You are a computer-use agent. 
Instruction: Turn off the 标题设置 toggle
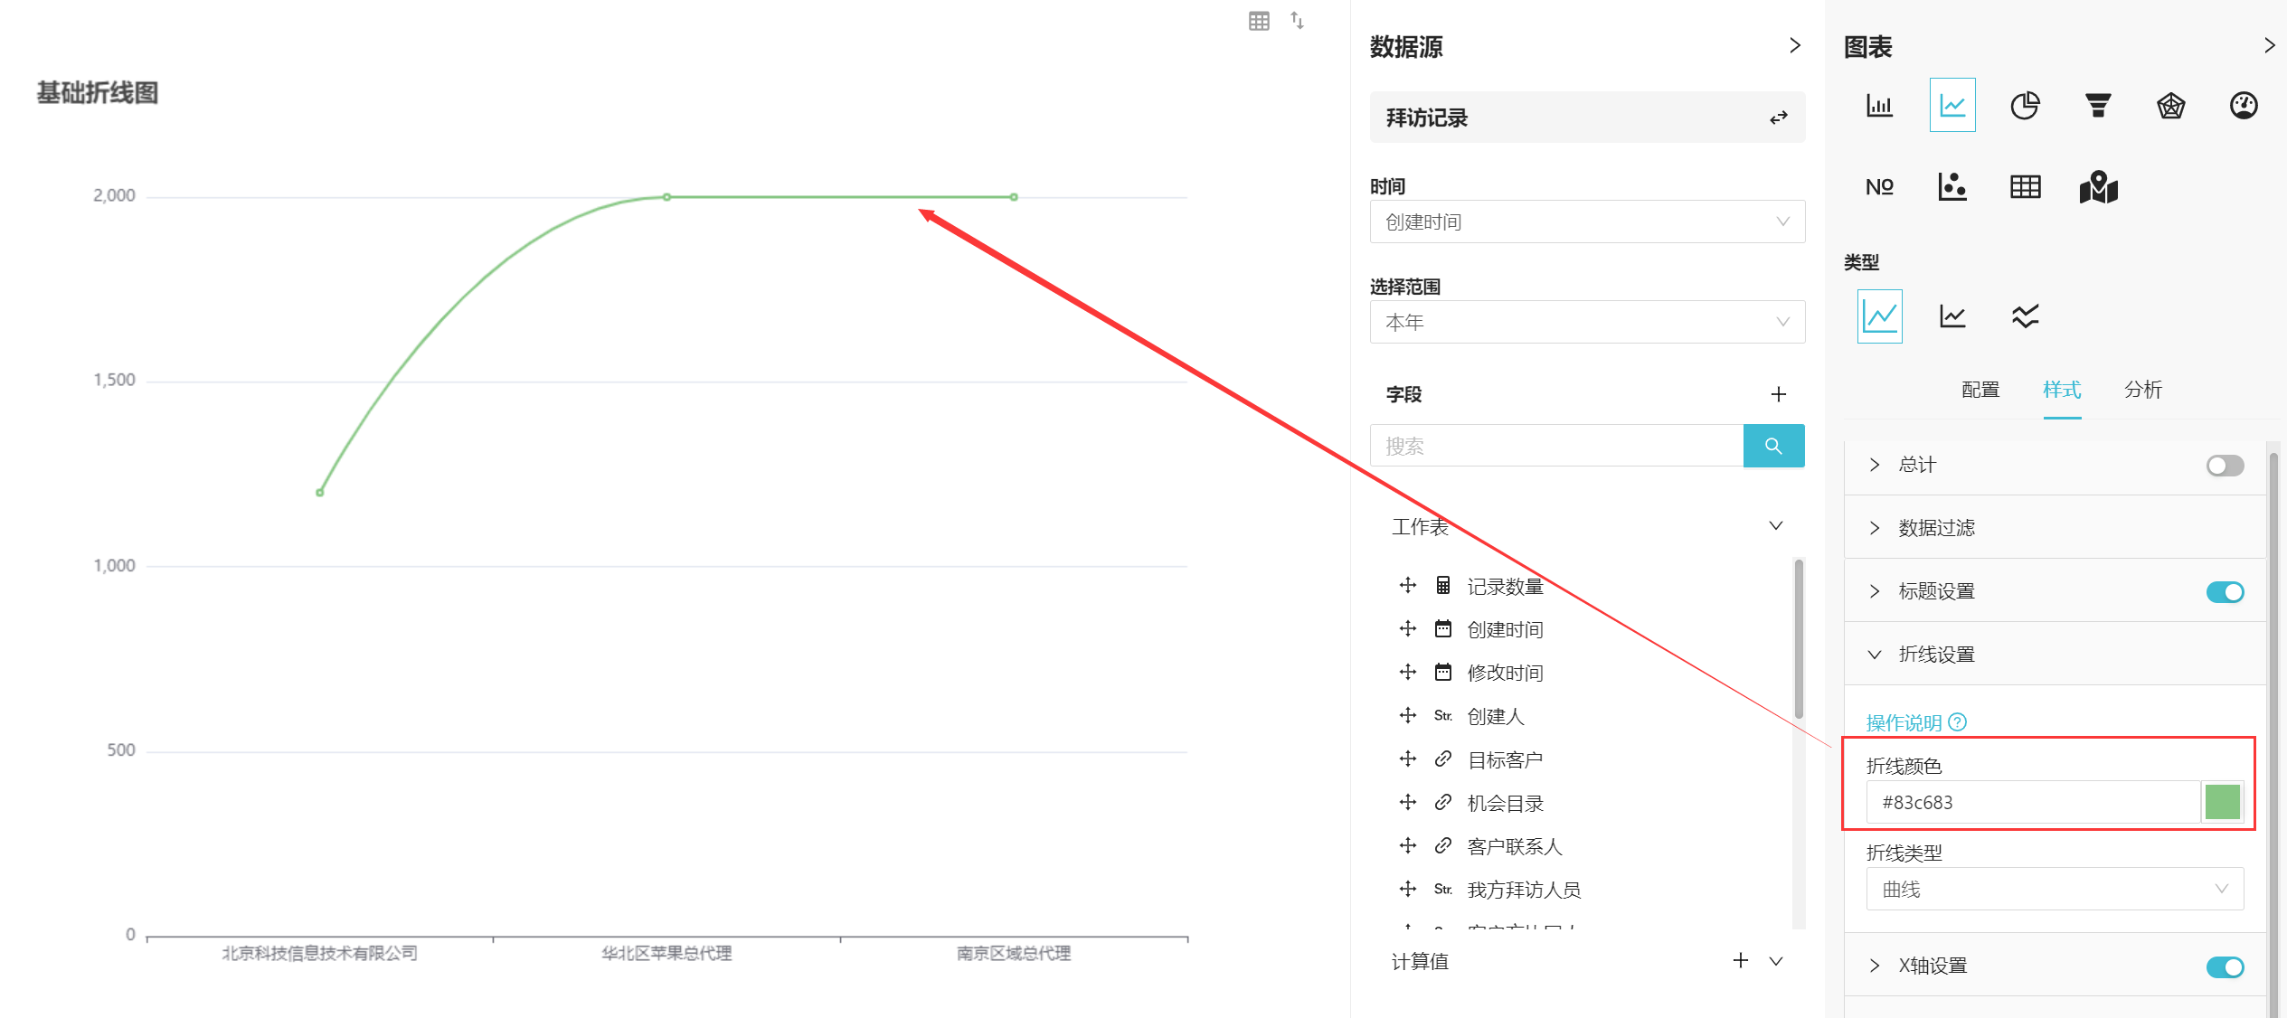pyautogui.click(x=2224, y=592)
